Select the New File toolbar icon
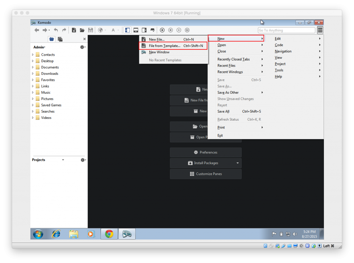 (x=74, y=30)
